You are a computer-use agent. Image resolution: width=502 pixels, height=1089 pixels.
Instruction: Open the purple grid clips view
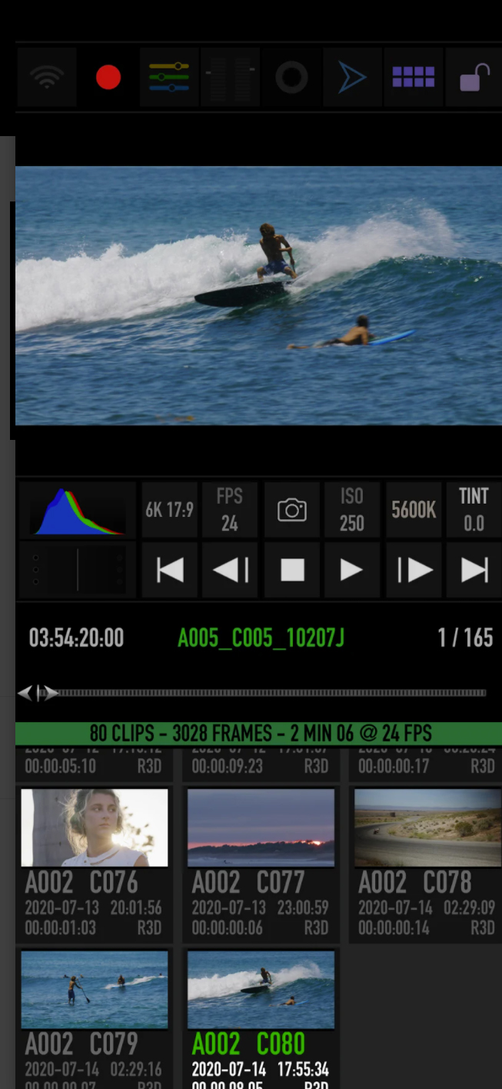coord(414,78)
